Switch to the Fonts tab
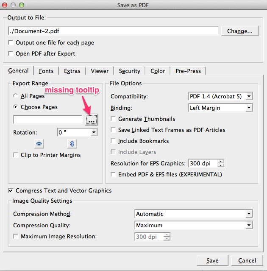The height and width of the screenshot is (271, 267). [x=46, y=71]
